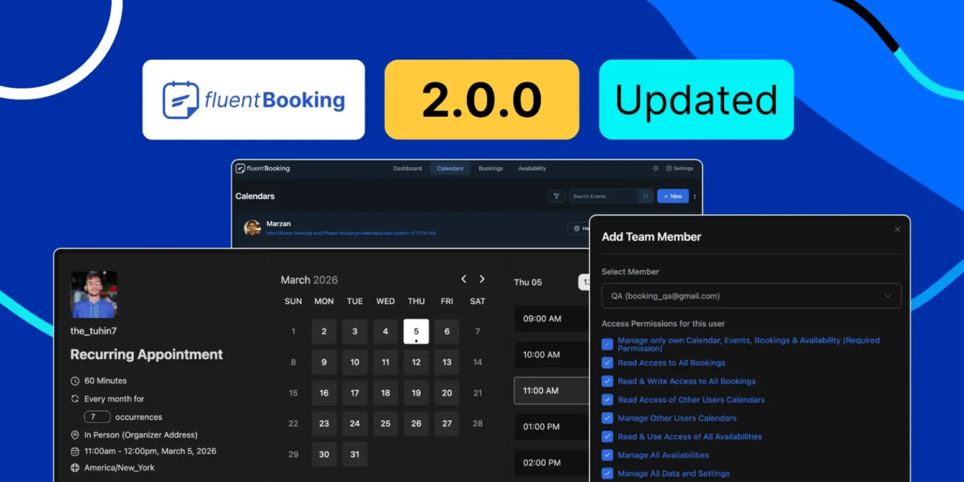Click the search magnifier icon
The image size is (964, 482).
click(645, 196)
